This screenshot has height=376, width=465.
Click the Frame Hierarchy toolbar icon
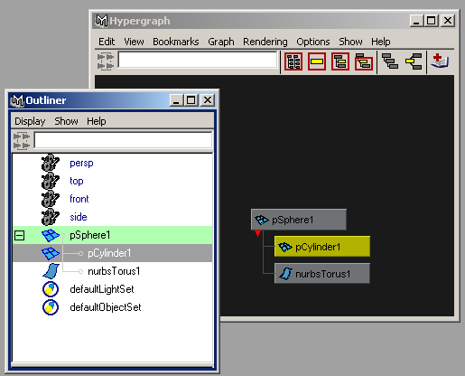pyautogui.click(x=340, y=61)
